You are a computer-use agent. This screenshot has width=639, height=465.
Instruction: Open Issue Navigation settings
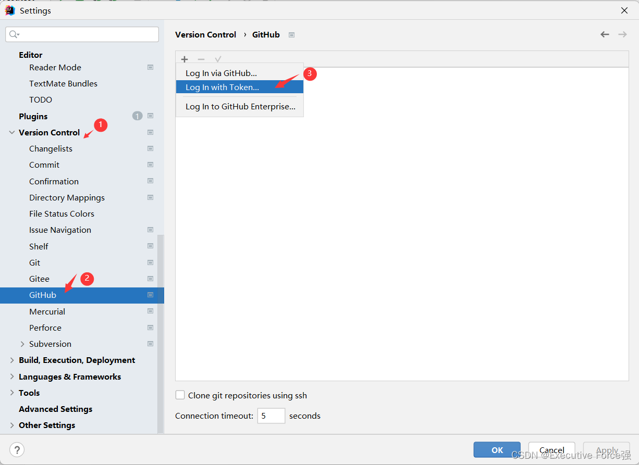[x=60, y=230]
